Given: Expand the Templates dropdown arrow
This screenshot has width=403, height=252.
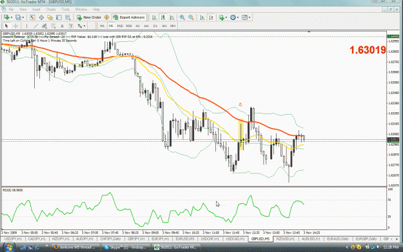Looking at the screenshot, I should pyautogui.click(x=250, y=17).
